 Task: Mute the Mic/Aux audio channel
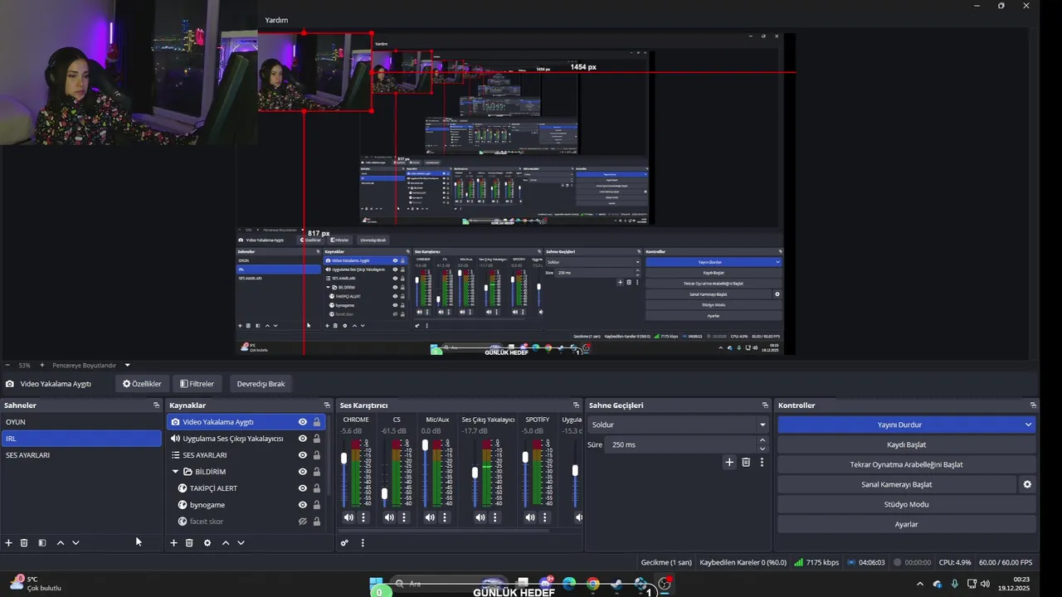[430, 517]
